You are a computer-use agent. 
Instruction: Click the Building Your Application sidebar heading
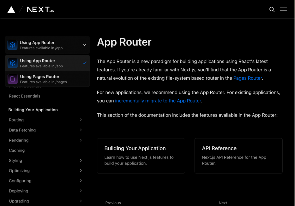point(33,110)
